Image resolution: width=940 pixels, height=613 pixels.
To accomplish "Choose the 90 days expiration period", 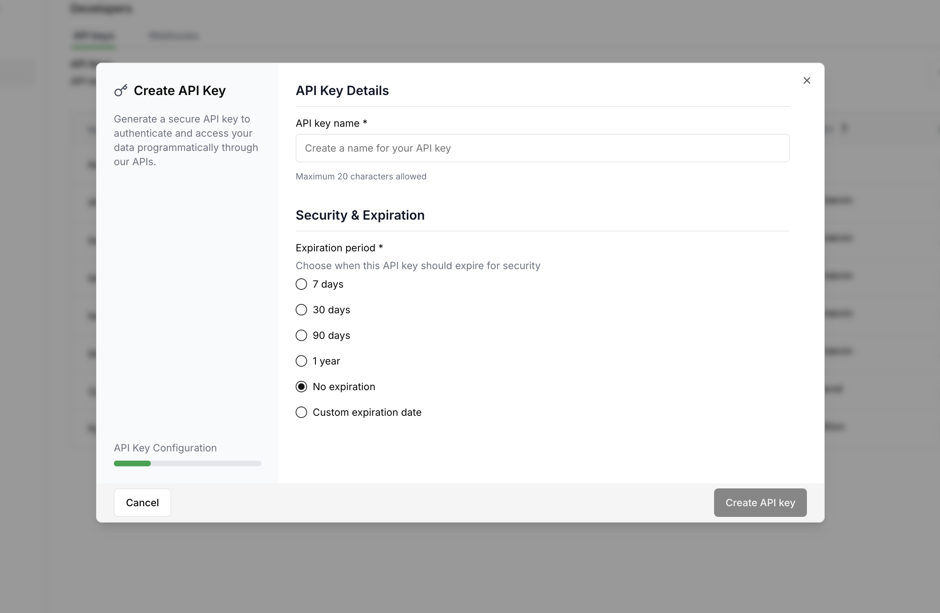I will pyautogui.click(x=301, y=336).
